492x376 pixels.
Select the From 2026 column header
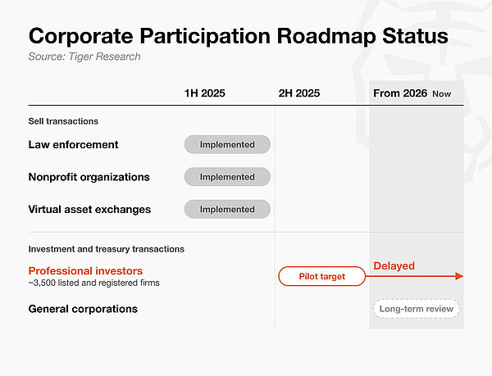(400, 93)
